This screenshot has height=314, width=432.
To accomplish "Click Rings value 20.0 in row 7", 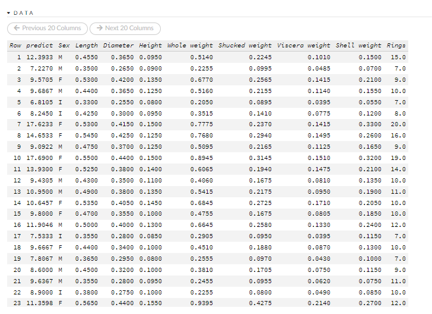I will coord(398,124).
